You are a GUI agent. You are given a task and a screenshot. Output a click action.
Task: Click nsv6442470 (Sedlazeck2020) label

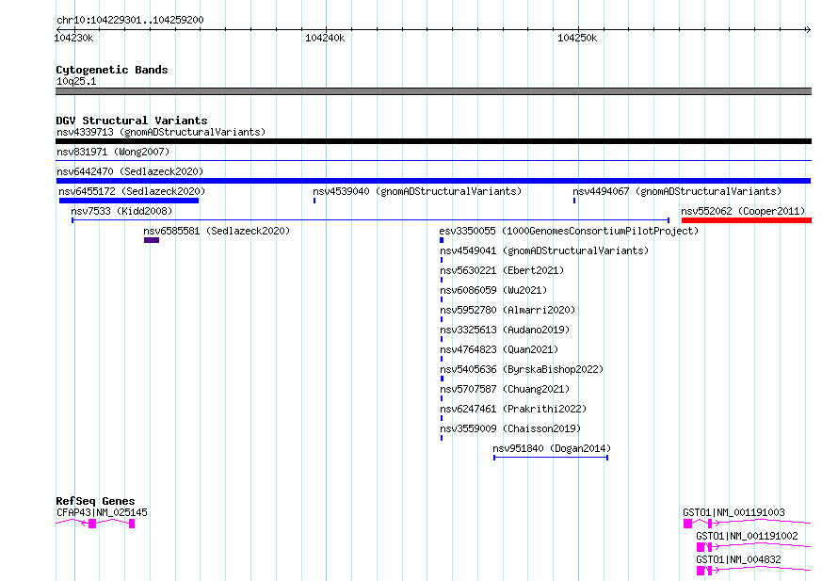130,171
